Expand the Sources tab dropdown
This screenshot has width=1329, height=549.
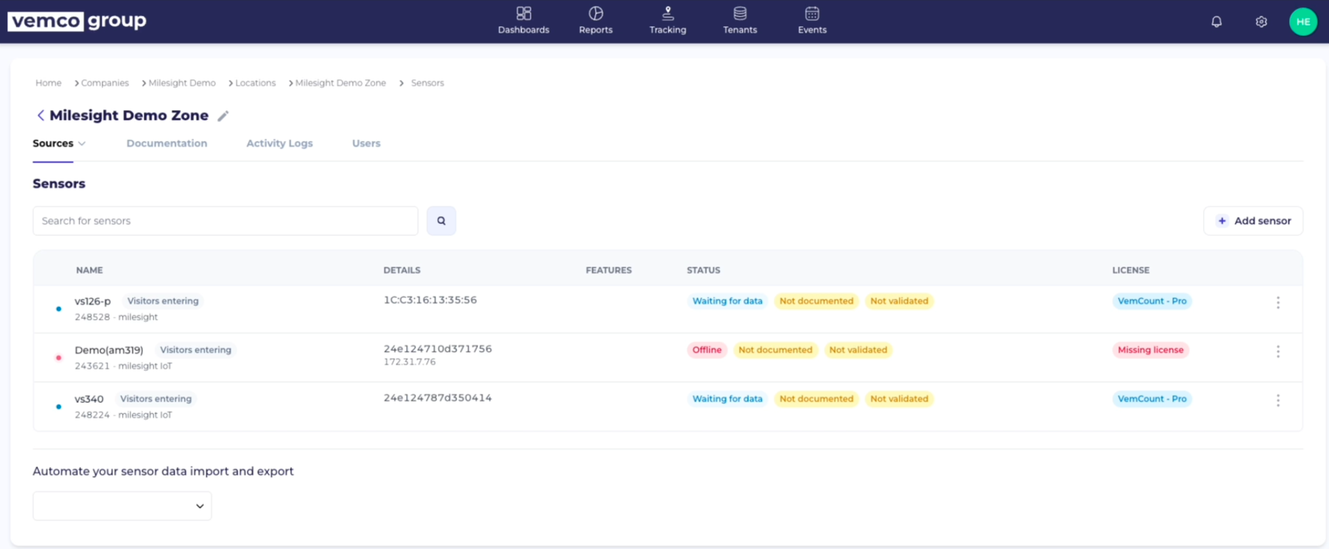pyautogui.click(x=82, y=143)
